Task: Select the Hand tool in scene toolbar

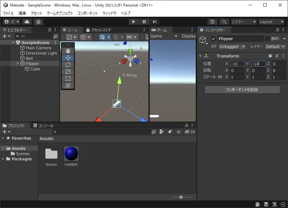Action: (68, 51)
